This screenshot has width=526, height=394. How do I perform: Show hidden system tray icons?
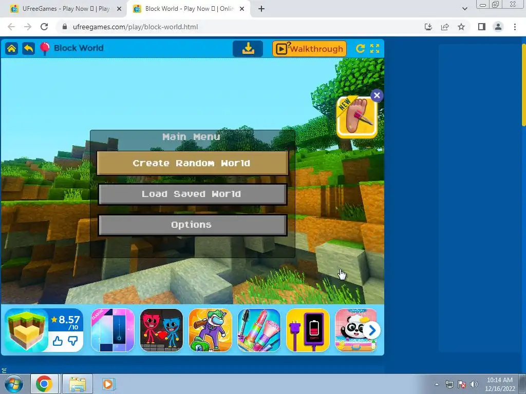[437, 384]
